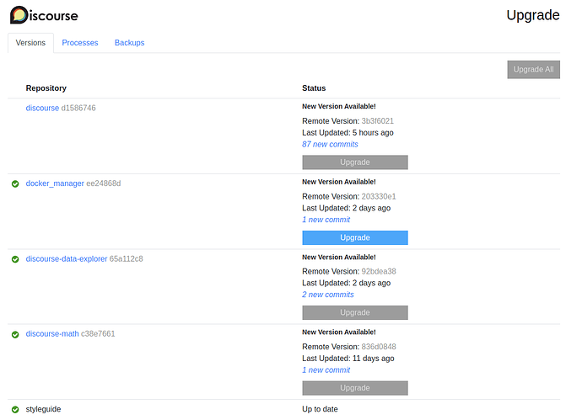Open the discourse repository link

point(42,108)
